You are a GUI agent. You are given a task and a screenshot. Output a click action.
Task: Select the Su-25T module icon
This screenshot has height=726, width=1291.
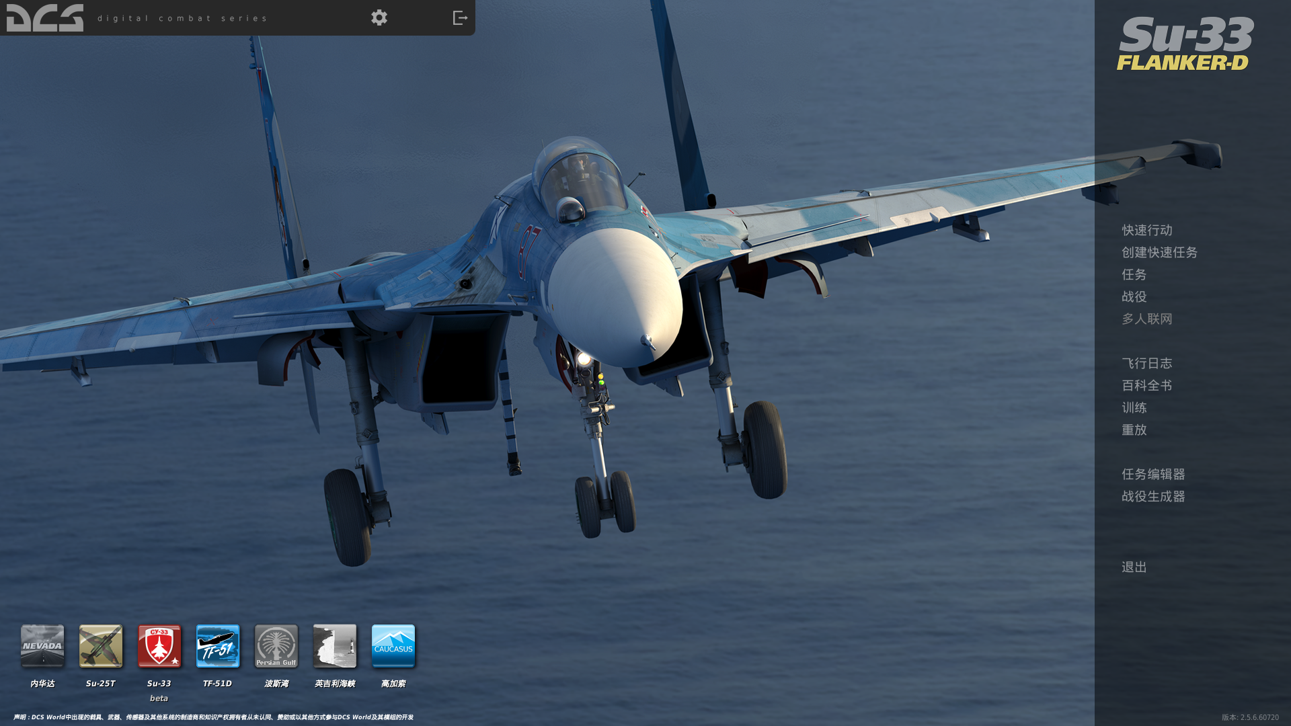click(101, 646)
